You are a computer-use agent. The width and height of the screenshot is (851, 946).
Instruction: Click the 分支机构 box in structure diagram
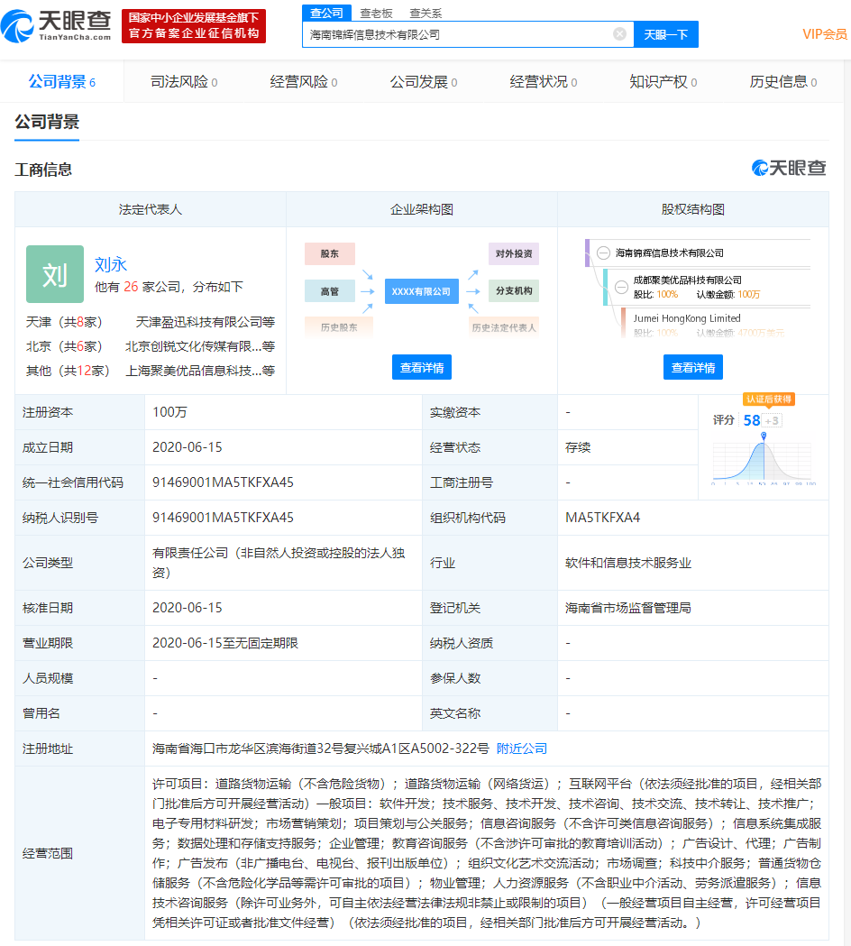[514, 291]
